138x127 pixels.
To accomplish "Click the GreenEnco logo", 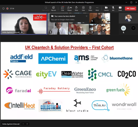I will click(85, 90).
